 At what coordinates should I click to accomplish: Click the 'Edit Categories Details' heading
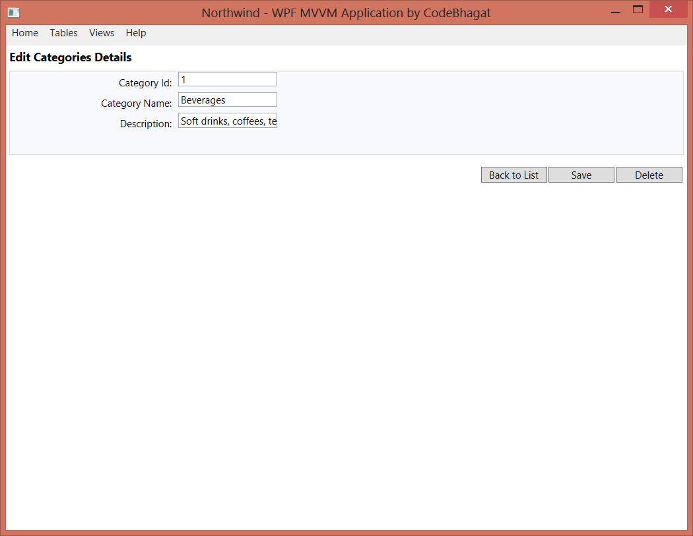pos(71,57)
